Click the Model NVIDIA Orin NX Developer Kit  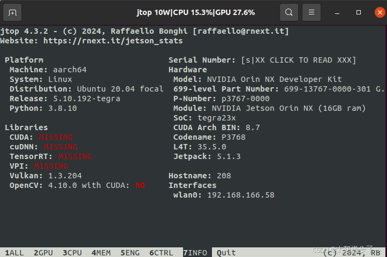coord(275,79)
